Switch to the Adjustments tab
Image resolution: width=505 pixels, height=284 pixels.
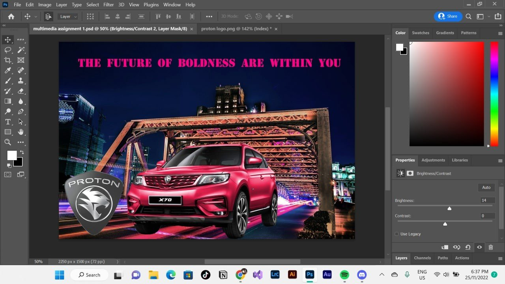433,160
